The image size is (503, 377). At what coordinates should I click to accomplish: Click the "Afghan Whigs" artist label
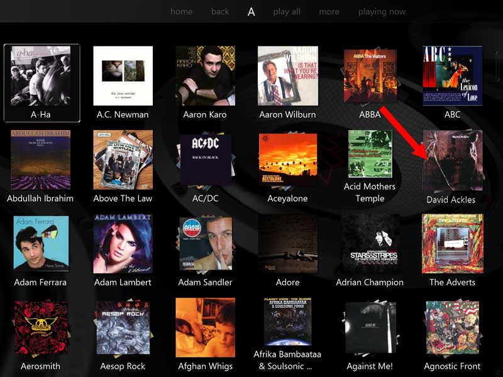point(206,366)
